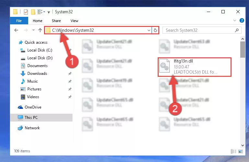The image size is (249, 162).
Task: Expand the ribbon with the chevron
Action: coord(235,20)
